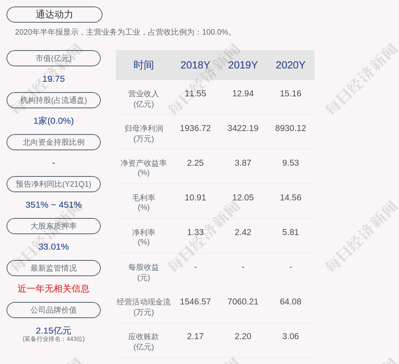The width and height of the screenshot is (399, 364).
Task: Click the 2020年半年报显示 description sentence
Action: tap(124, 32)
